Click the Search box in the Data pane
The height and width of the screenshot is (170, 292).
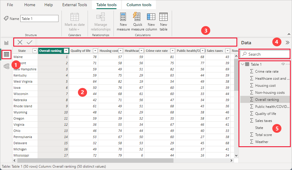[264, 54]
